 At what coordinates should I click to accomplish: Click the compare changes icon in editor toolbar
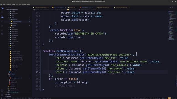click(170, 7)
